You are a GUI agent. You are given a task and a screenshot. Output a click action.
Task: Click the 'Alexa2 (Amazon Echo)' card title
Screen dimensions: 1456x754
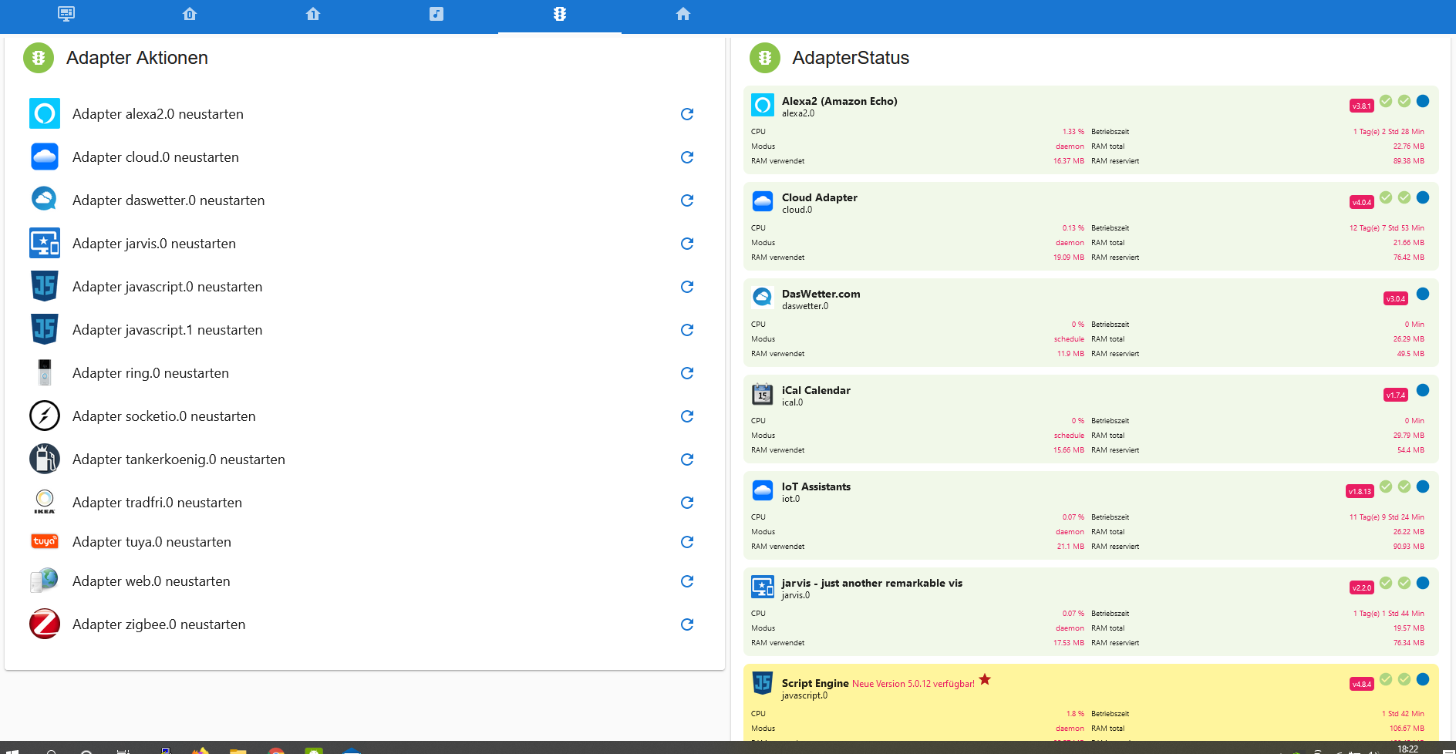pyautogui.click(x=840, y=101)
